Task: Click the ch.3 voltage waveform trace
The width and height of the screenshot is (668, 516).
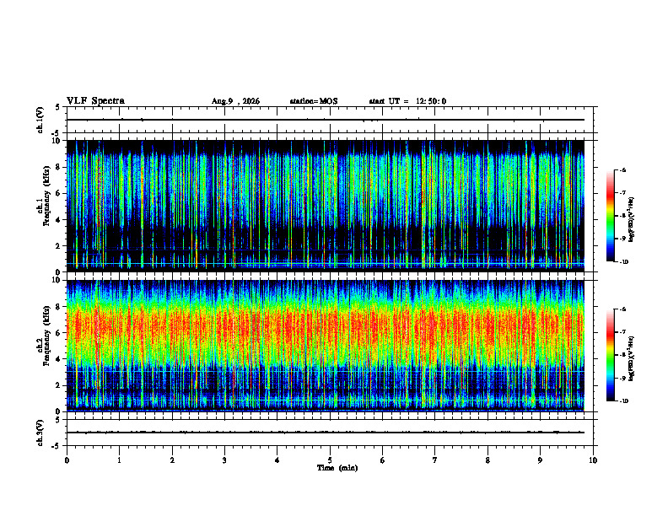Action: coord(326,433)
